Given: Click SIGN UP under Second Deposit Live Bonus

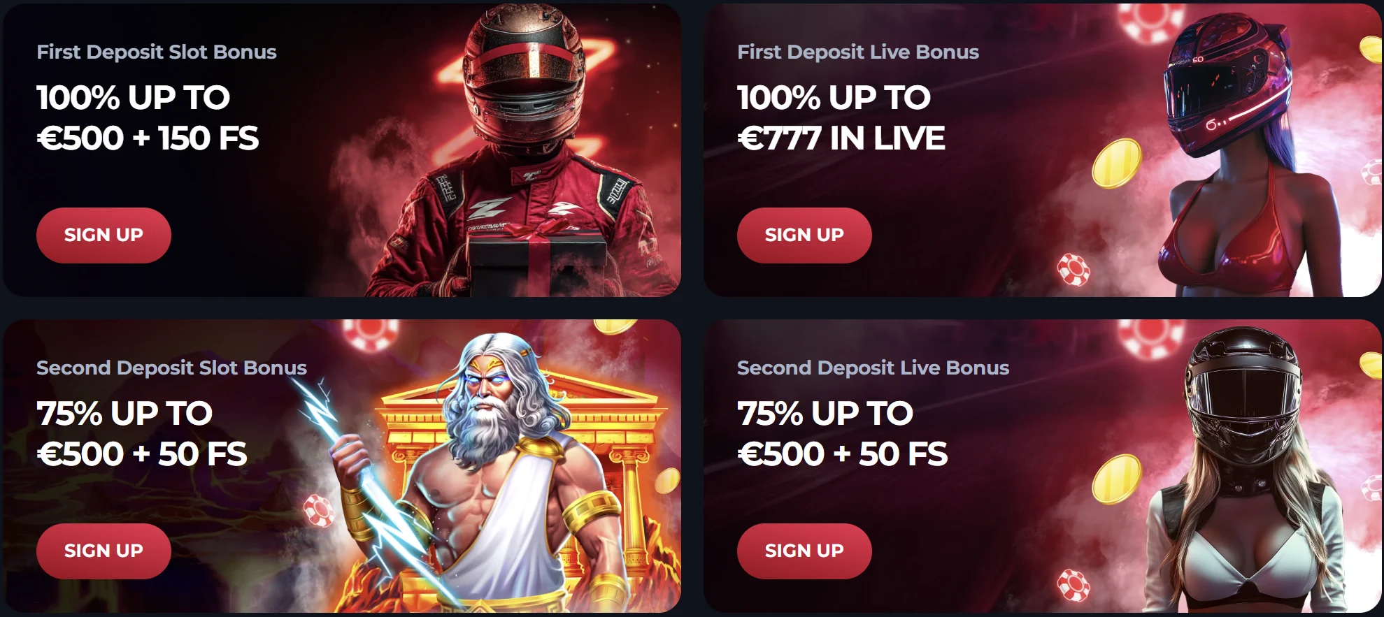Looking at the screenshot, I should [x=804, y=551].
